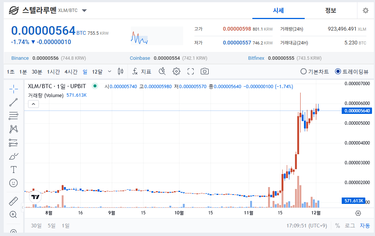Open chart settings gear in toolbar
Viewport: 375px width, 236px height.
(176, 71)
